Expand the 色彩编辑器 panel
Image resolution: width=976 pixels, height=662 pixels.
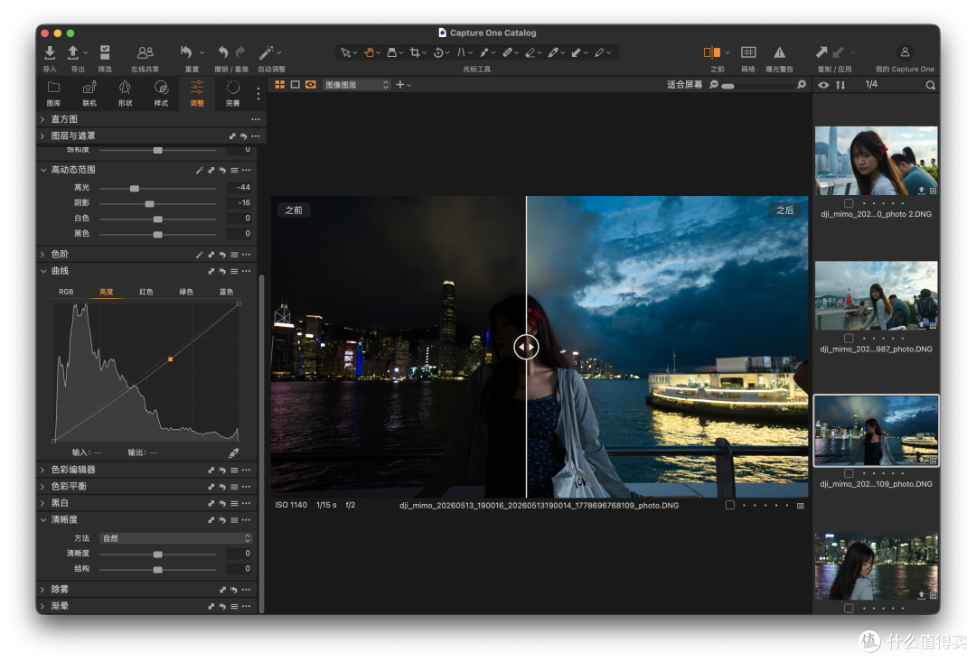[x=73, y=470]
